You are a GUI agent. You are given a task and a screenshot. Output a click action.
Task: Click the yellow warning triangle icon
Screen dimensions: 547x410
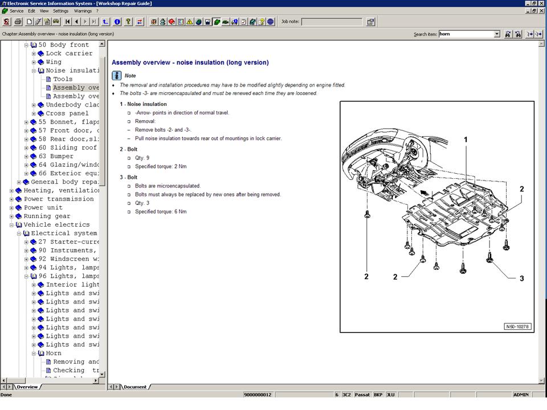[189, 22]
